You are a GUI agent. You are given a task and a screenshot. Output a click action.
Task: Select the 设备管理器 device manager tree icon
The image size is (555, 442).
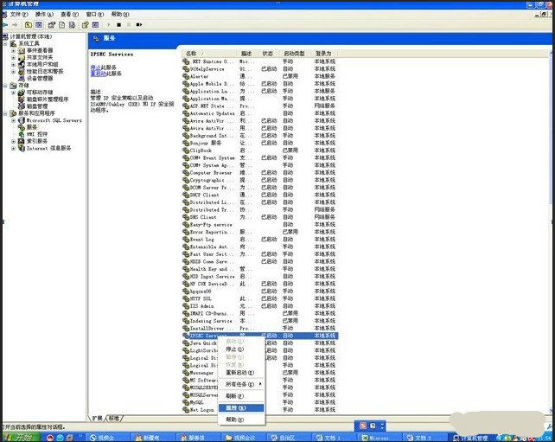click(x=22, y=78)
